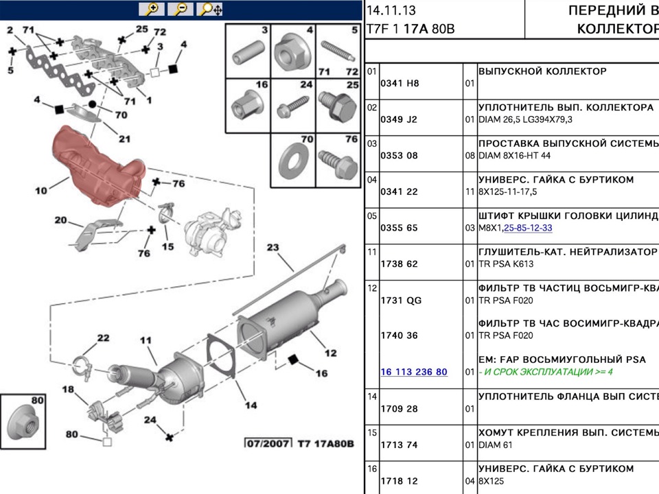Click callout number 10 in the diagram
659x494 pixels.
click(x=41, y=191)
